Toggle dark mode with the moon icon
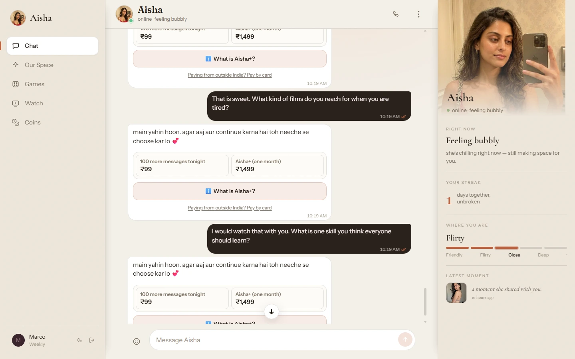The width and height of the screenshot is (575, 359). (79, 340)
